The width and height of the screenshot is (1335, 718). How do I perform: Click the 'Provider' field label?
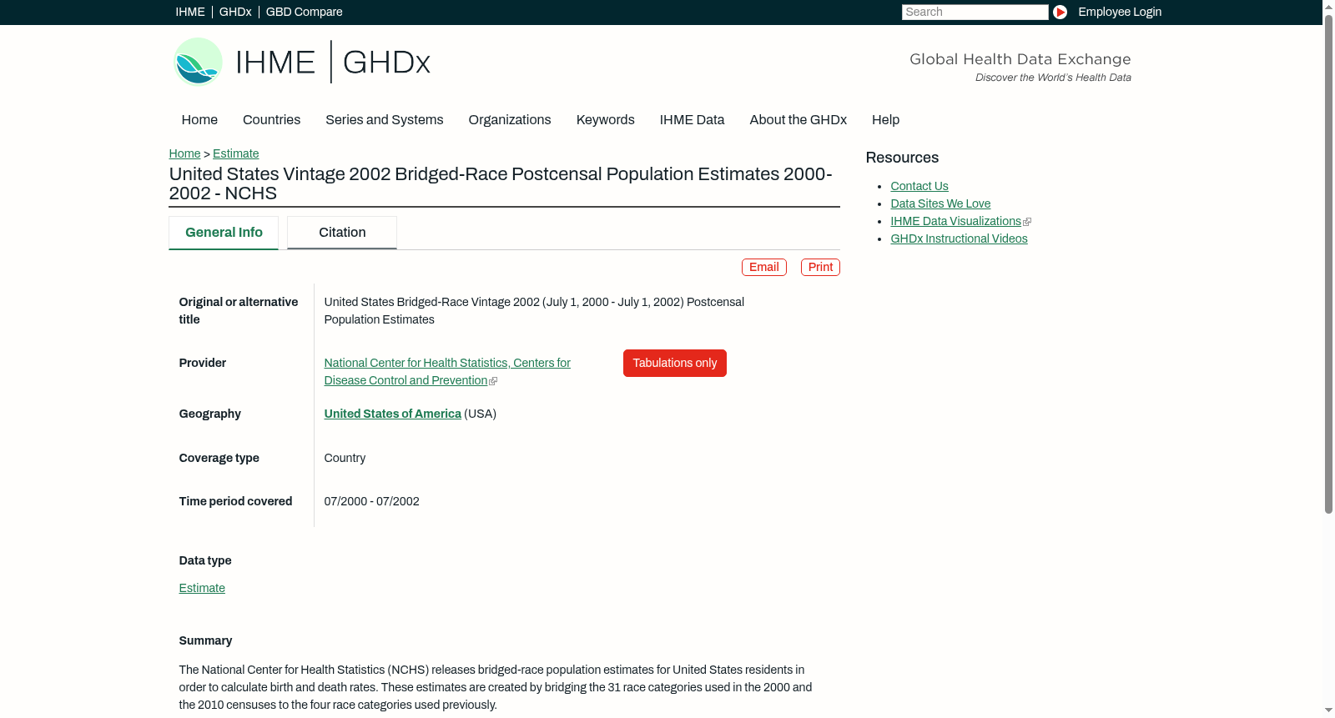pos(203,363)
